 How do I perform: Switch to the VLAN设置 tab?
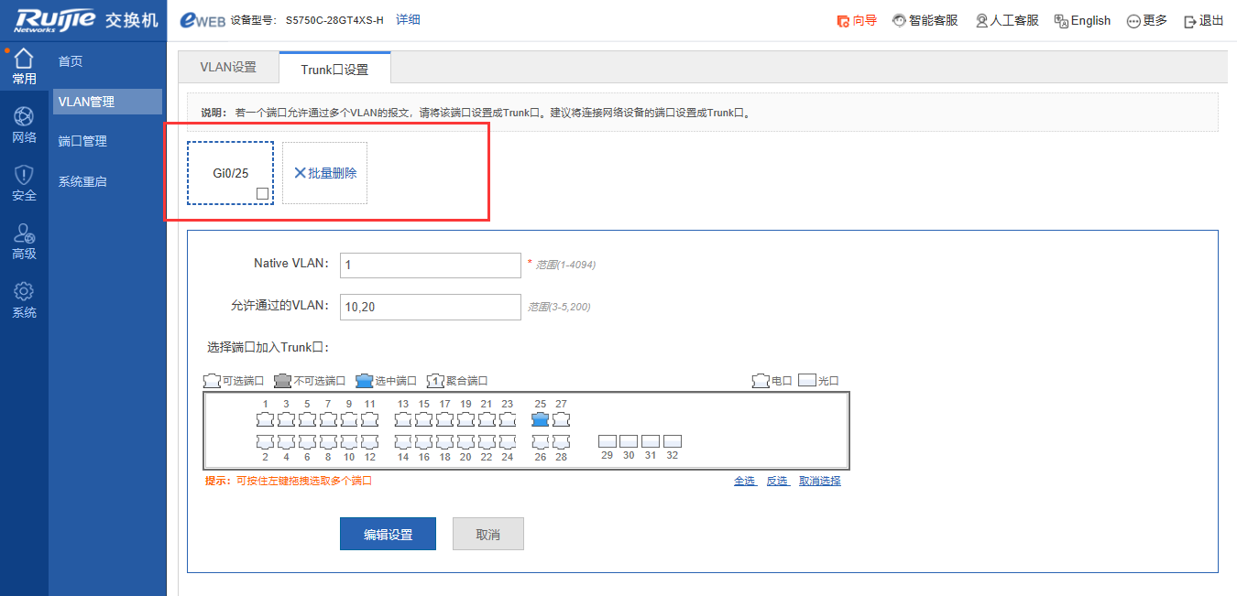(x=228, y=68)
